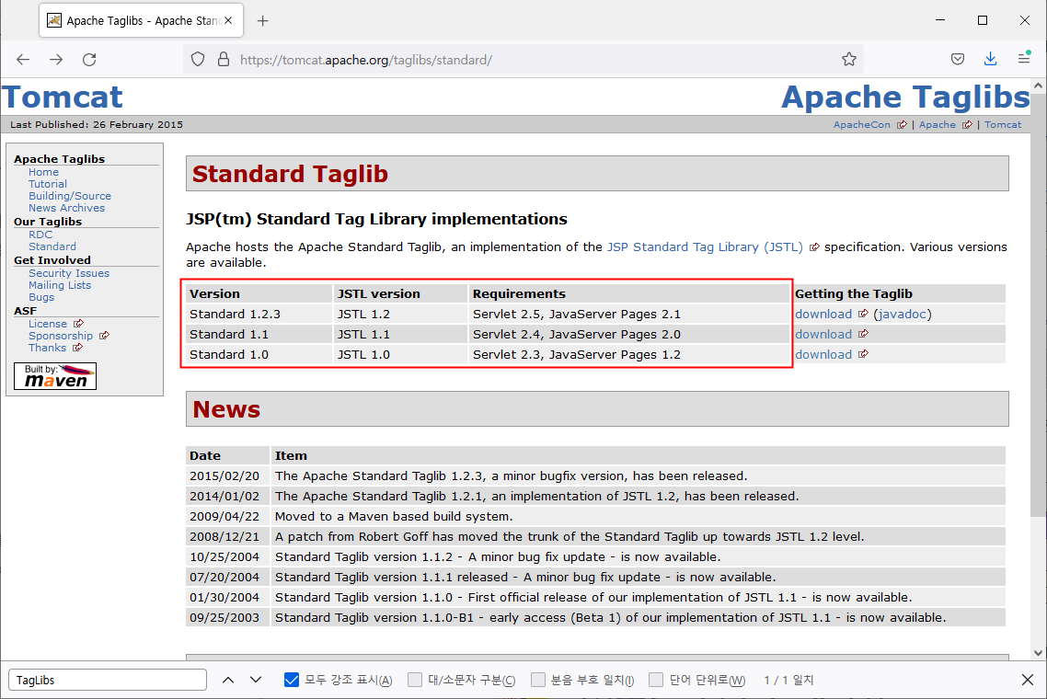
Task: Click the Apache Taglibs banner title
Action: [x=905, y=97]
